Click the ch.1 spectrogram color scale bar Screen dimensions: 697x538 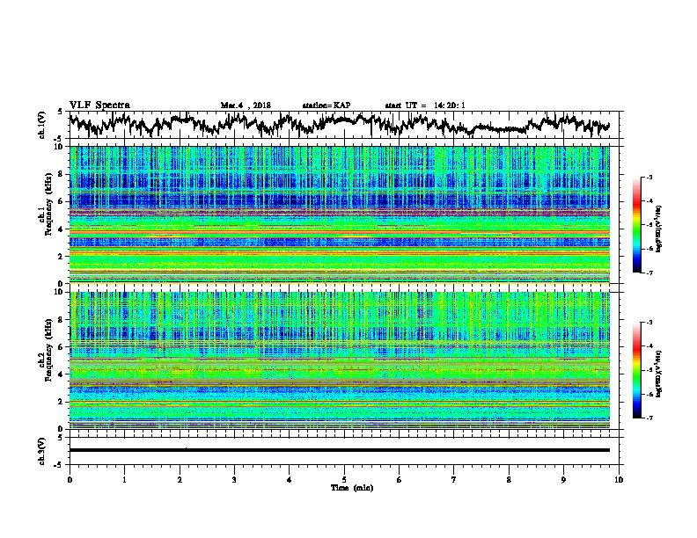(x=636, y=225)
